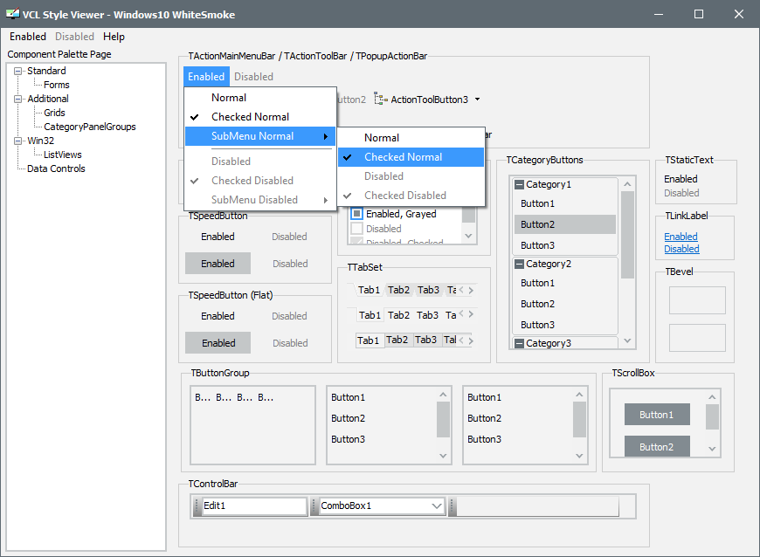The height and width of the screenshot is (557, 760).
Task: Click the 'Disabled' checkbox in the list
Action: pyautogui.click(x=356, y=229)
